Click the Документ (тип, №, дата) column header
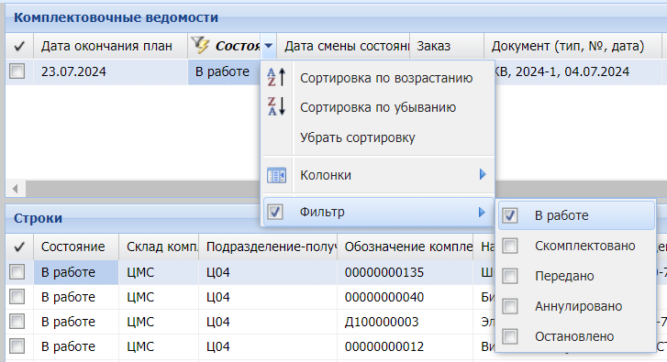The image size is (667, 362). (x=568, y=46)
